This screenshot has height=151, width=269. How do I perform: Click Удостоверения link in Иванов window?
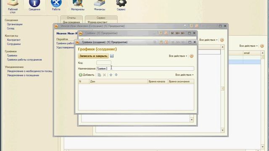tap(66, 47)
